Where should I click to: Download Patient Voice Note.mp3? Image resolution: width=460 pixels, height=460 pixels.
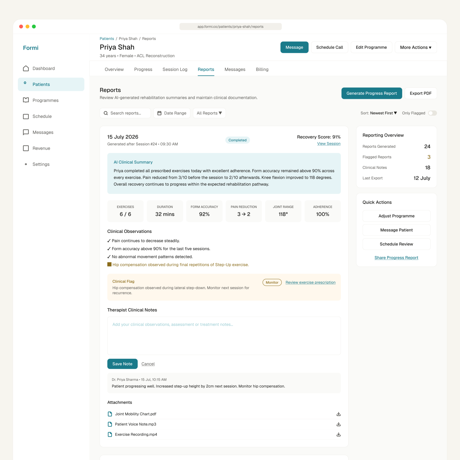click(339, 424)
